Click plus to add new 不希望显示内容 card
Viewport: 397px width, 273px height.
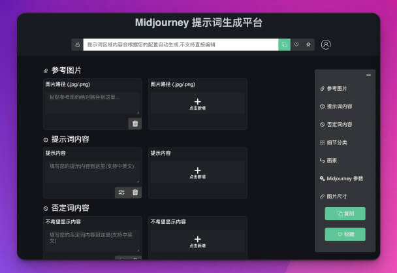pyautogui.click(x=197, y=242)
